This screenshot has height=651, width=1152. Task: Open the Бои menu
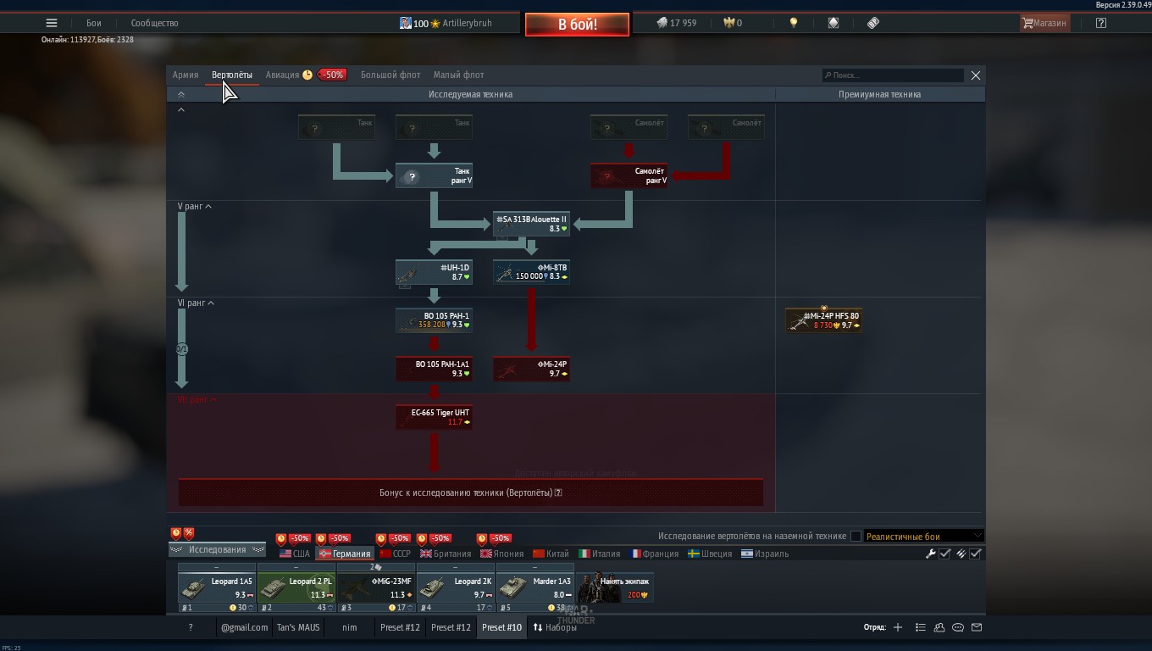(x=94, y=23)
